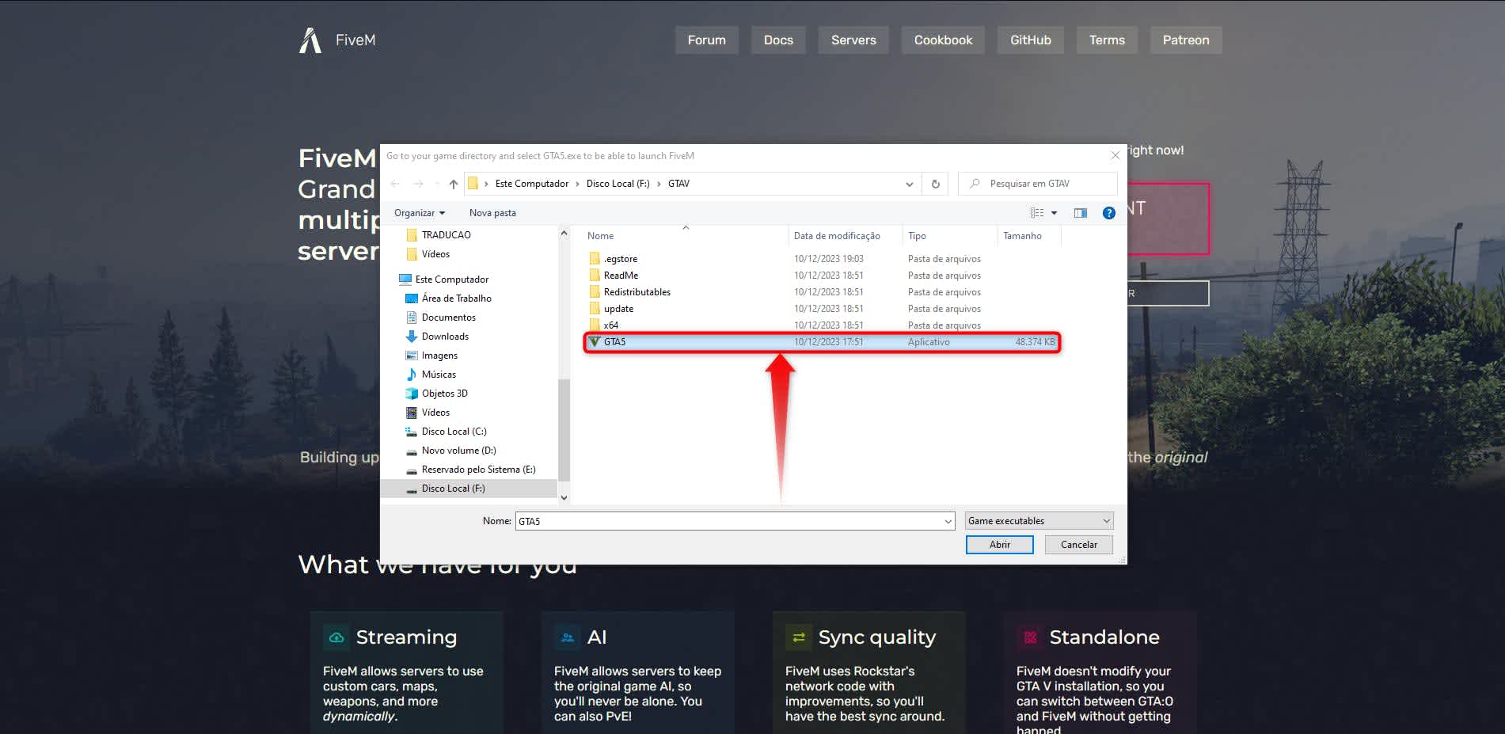This screenshot has width=1505, height=734.
Task: Click 'Disco Local (F:)' in address path
Action: click(x=618, y=184)
